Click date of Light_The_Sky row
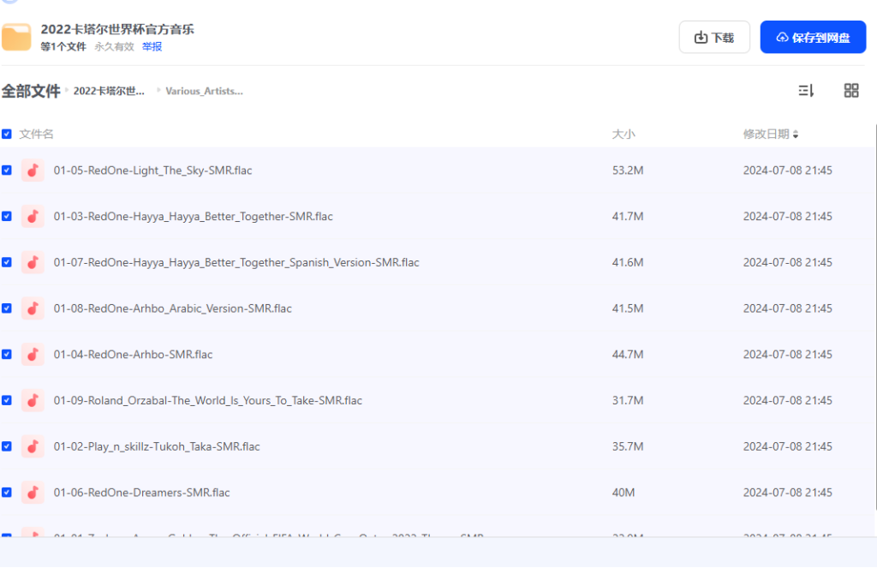Viewport: 877px width, 586px height. (x=788, y=170)
